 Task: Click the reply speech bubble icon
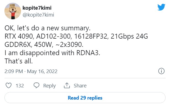click(x=36, y=85)
